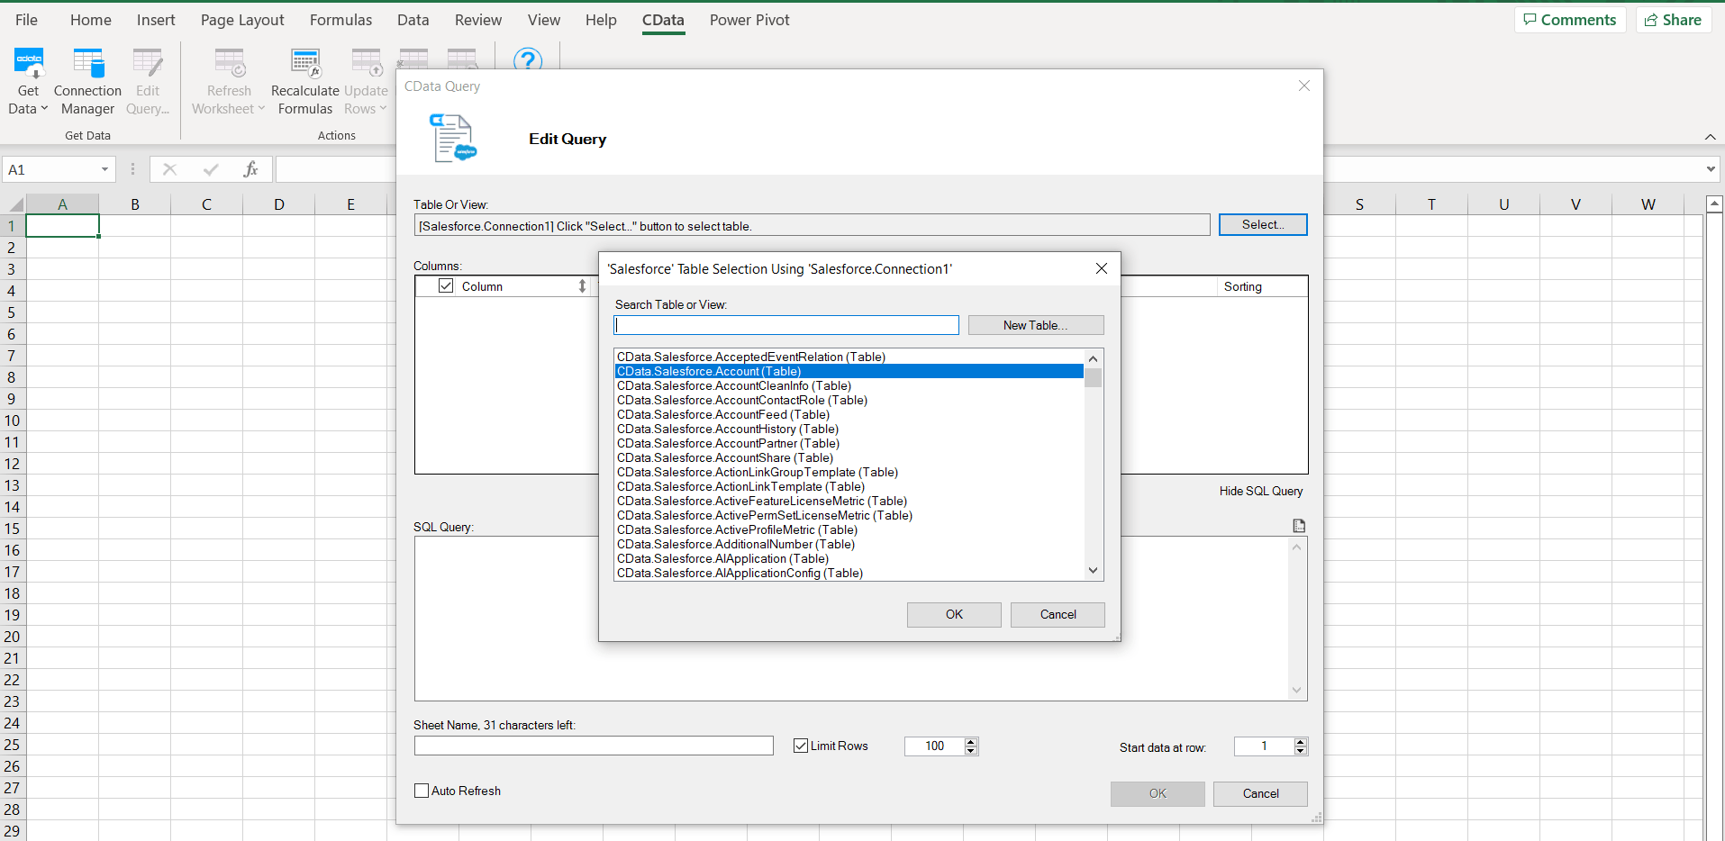Select the Edit Query tool
This screenshot has height=841, width=1725.
[147, 79]
